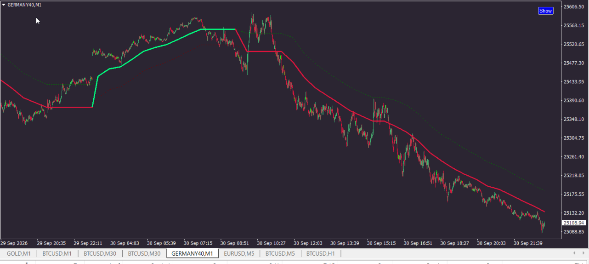The width and height of the screenshot is (589, 264).
Task: Click the 30 Sep 05:39 time label
Action: pos(161,243)
